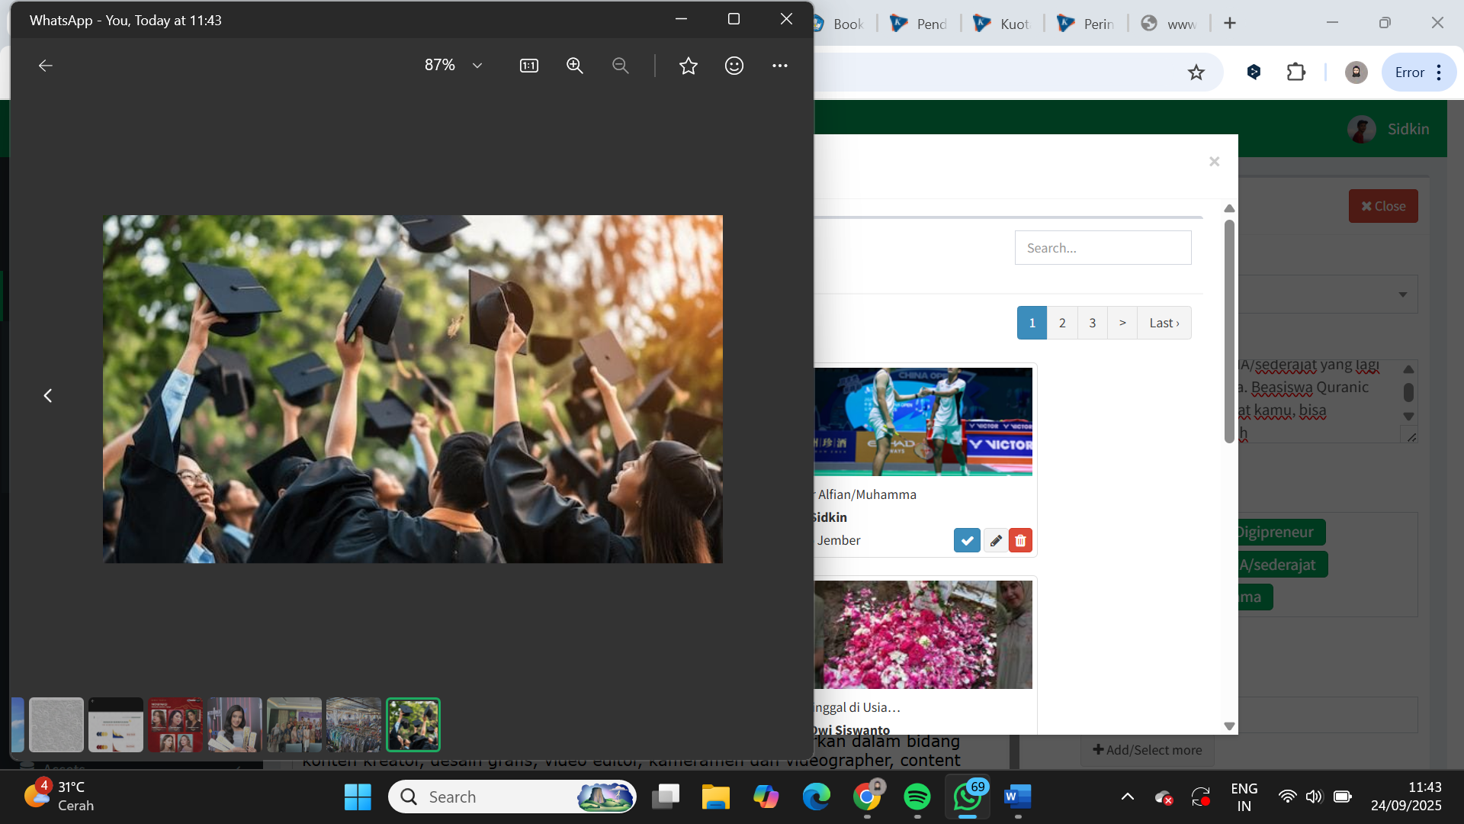Click the zoom in magnifier icon

[575, 66]
